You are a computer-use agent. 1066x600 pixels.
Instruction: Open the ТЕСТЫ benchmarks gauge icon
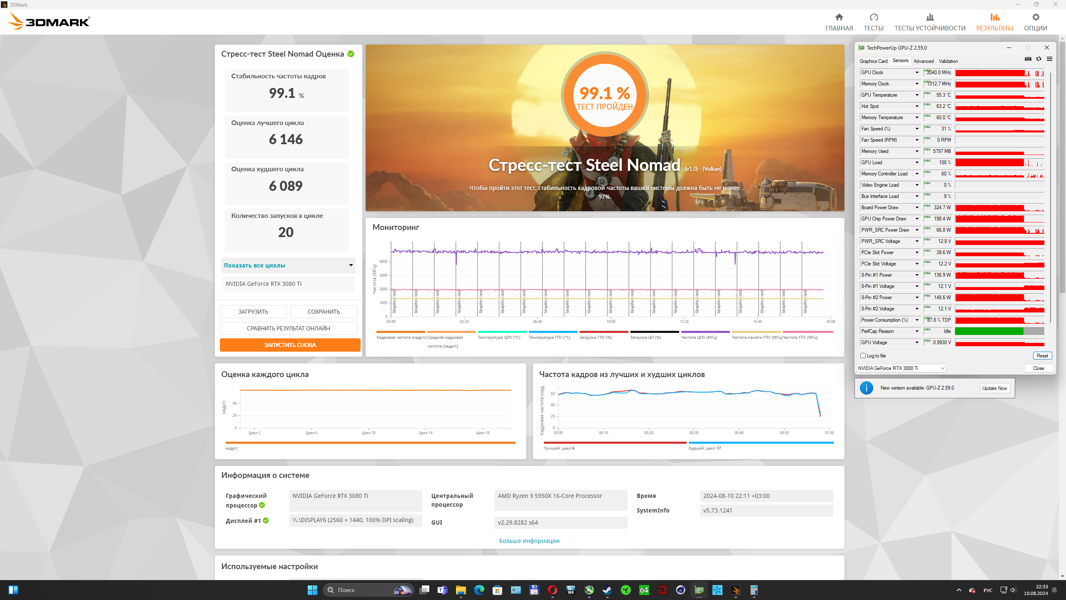click(874, 17)
